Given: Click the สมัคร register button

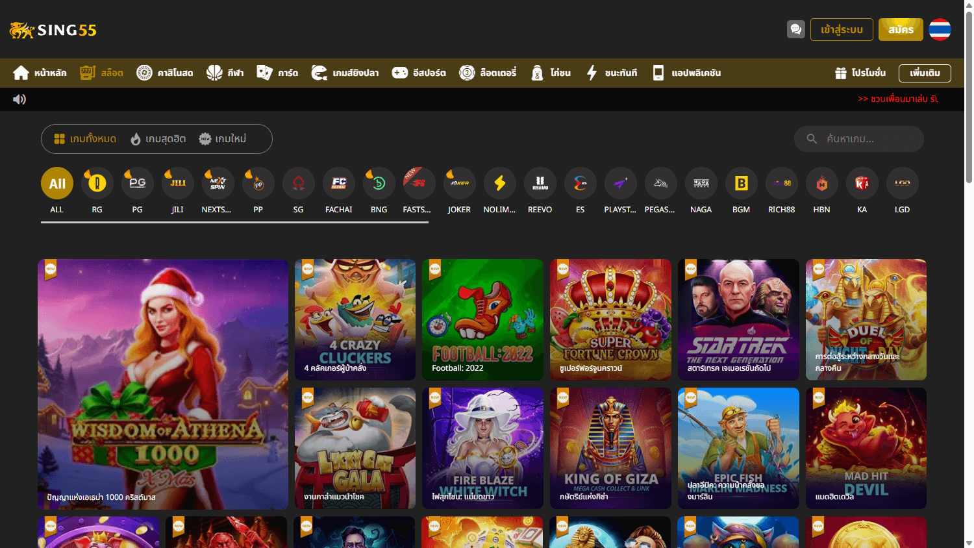Looking at the screenshot, I should (x=901, y=29).
